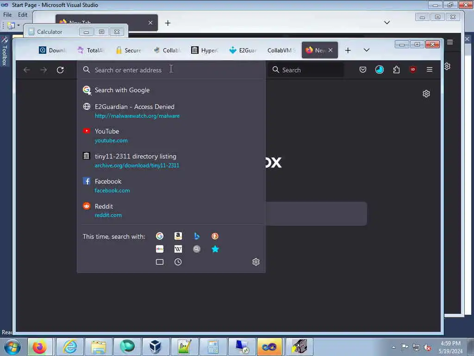Open Firefox from the Windows taskbar
The height and width of the screenshot is (356, 474).
pos(40,347)
